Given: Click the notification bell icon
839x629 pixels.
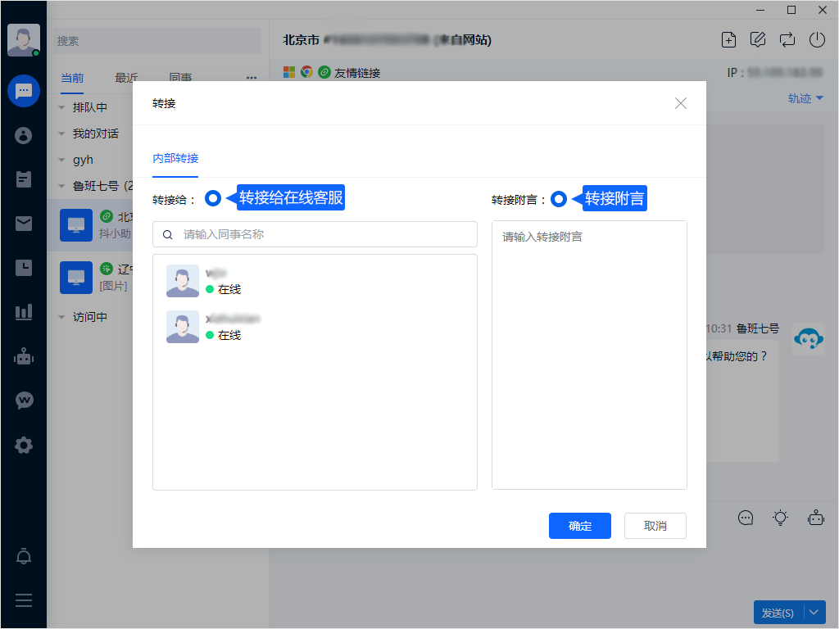Looking at the screenshot, I should (x=24, y=557).
